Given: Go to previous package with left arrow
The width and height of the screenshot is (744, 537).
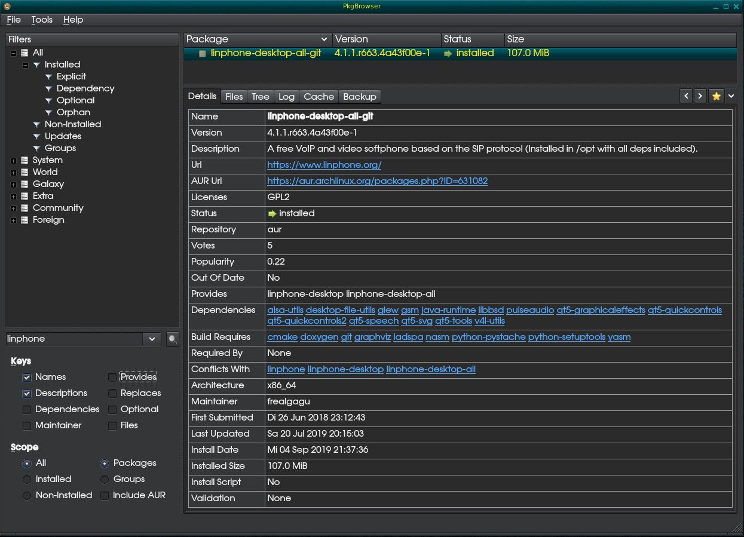Looking at the screenshot, I should click(x=687, y=96).
